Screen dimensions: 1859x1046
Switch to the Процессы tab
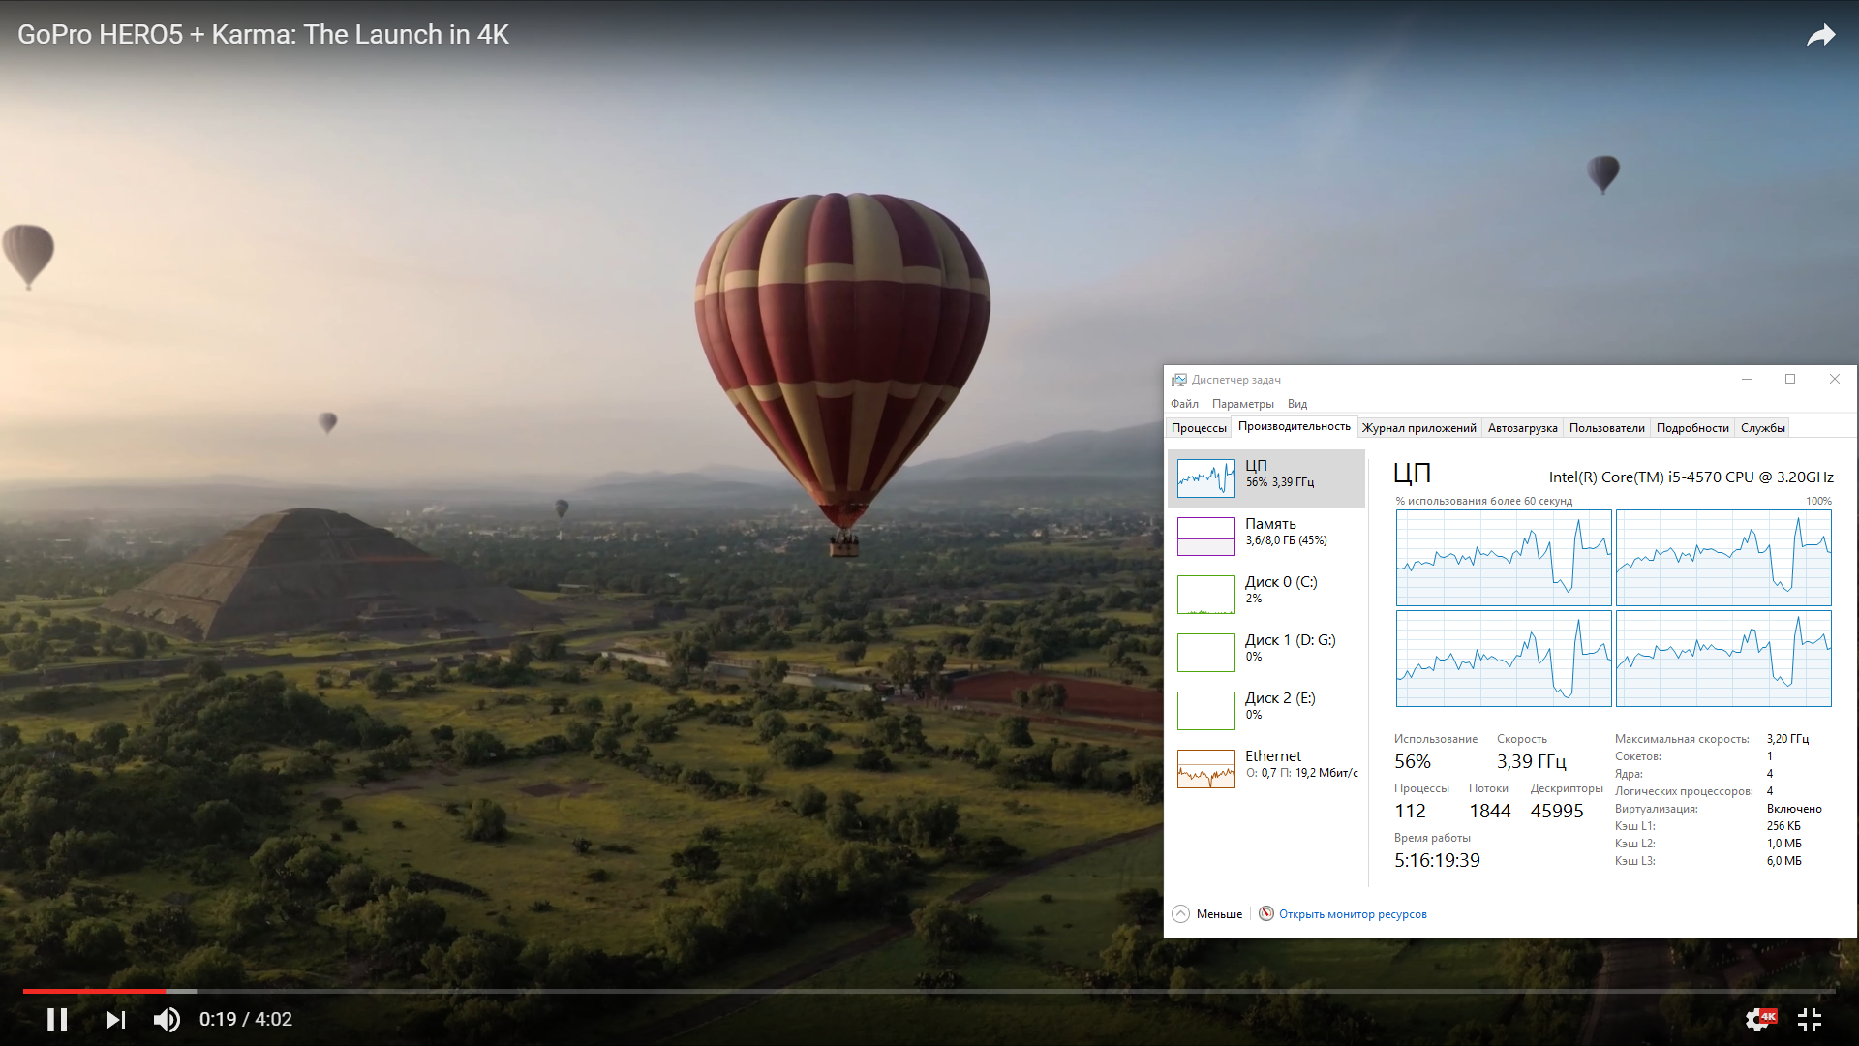click(x=1199, y=428)
